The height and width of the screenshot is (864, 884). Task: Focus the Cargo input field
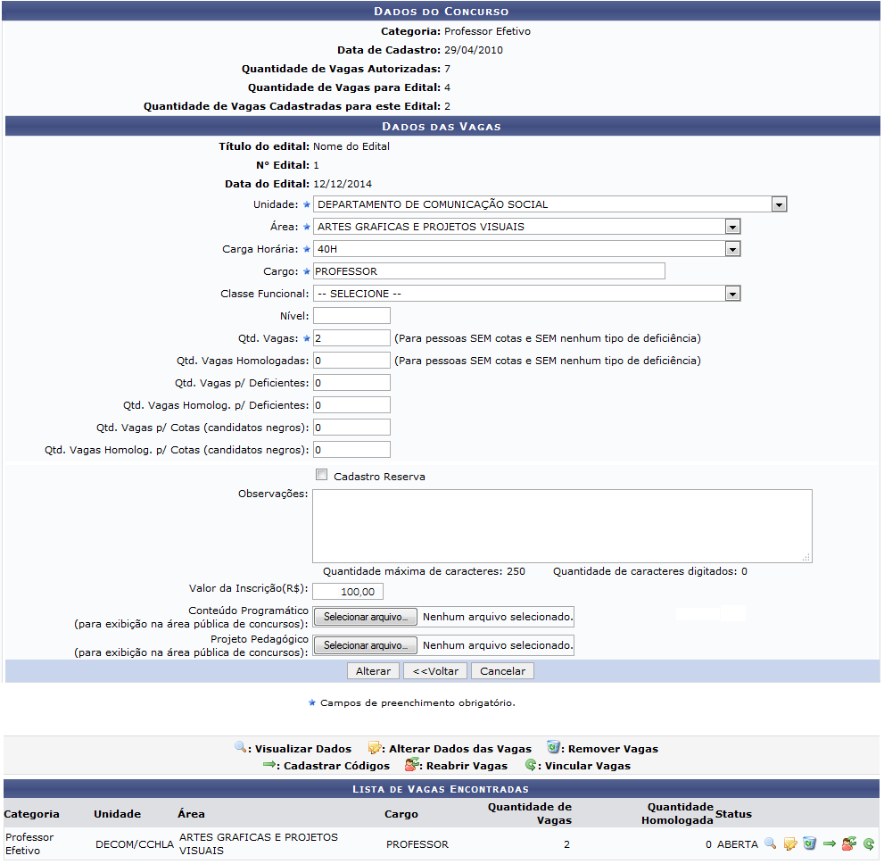pos(489,271)
